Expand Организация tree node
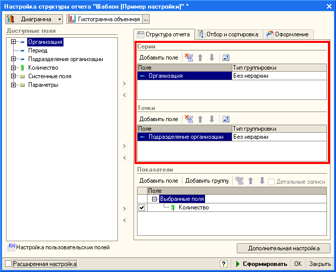This screenshot has width=336, height=272. (x=14, y=42)
